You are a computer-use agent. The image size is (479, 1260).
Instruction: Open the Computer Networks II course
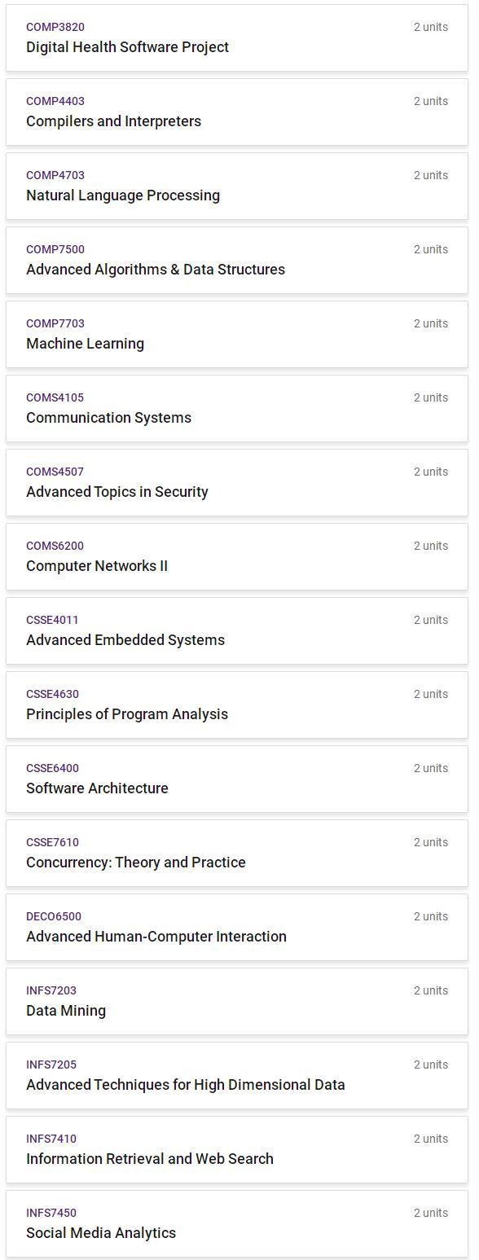pos(237,556)
